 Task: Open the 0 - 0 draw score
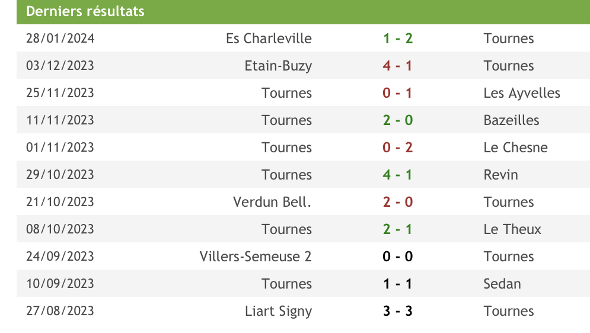pyautogui.click(x=398, y=257)
